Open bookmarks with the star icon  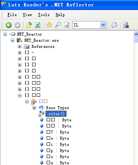[49, 25]
